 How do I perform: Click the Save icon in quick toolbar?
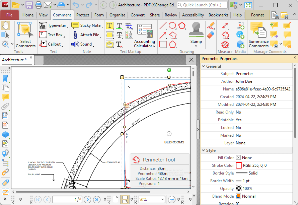[x=29, y=5]
